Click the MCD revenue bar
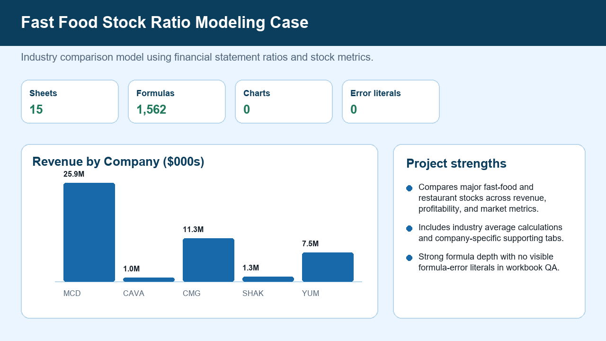606x341 pixels. point(89,232)
